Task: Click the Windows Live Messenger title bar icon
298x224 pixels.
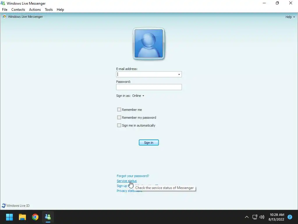Action: coord(3,3)
